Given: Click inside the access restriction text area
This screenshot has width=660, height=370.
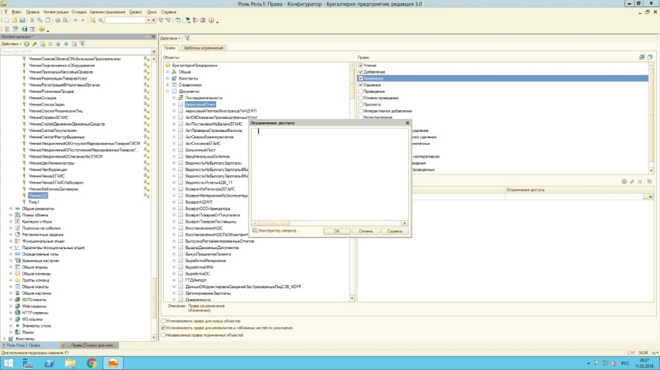Looking at the screenshot, I should pos(329,174).
